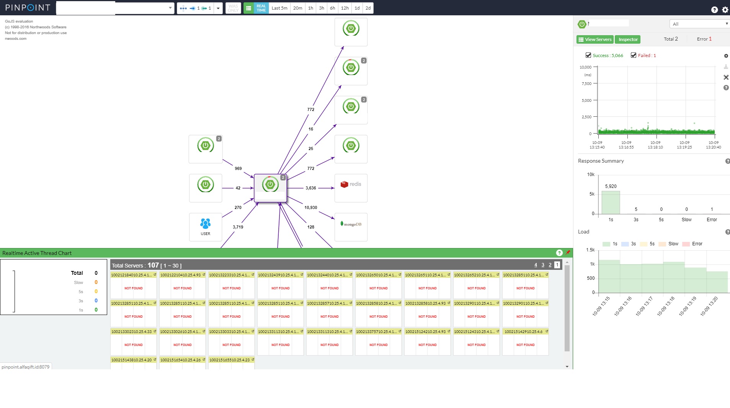This screenshot has width=730, height=408.
Task: Click the View Servers button
Action: (595, 39)
